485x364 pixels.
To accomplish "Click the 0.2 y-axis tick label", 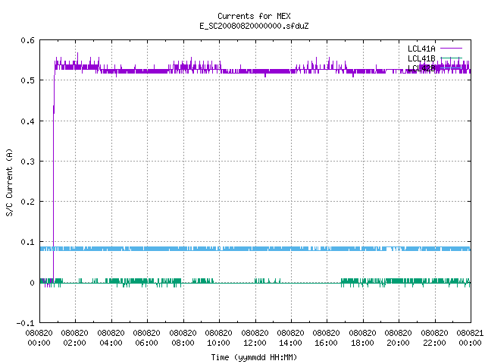I will 28,202.
